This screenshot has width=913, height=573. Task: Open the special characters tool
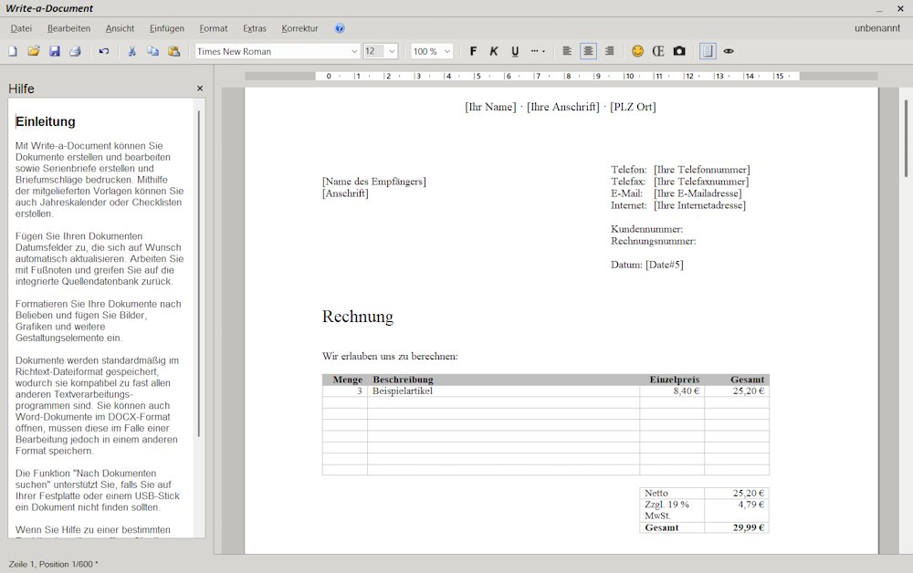pos(658,51)
